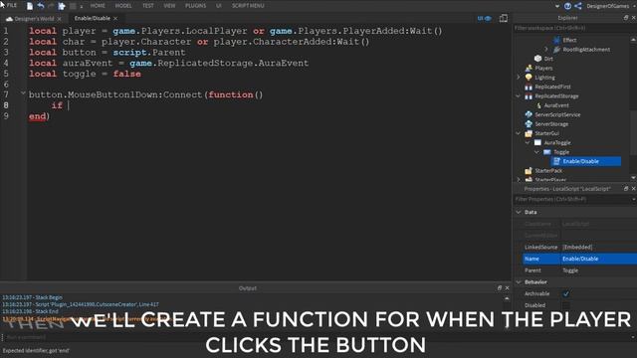Switch to the Designer's World document tab
The width and height of the screenshot is (637, 358).
point(34,19)
